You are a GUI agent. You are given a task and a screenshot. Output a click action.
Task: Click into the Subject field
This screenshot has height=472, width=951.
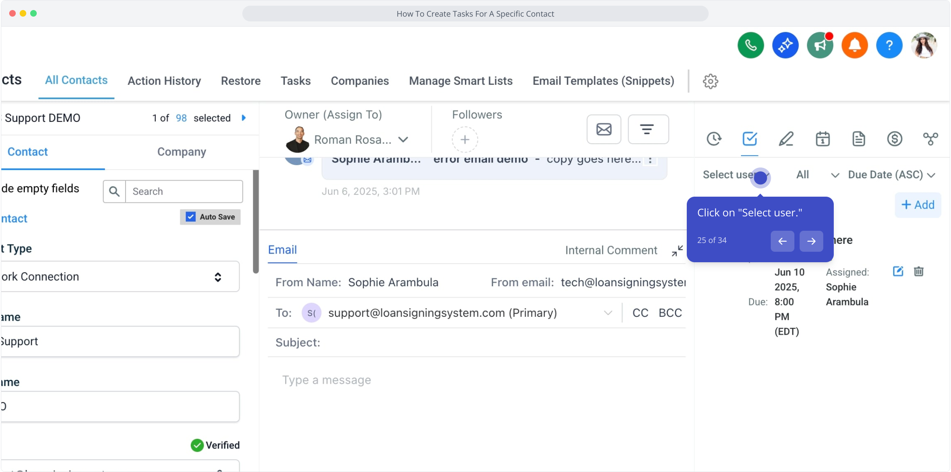point(477,343)
